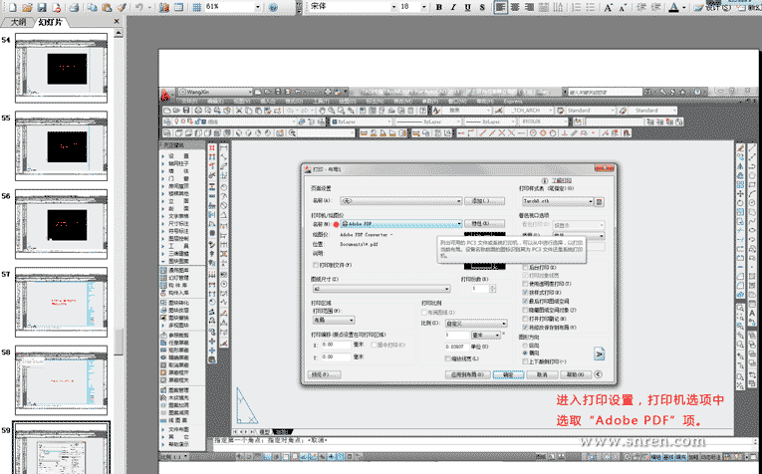
Task: Paste using the clipboard icon
Action: pos(107,7)
